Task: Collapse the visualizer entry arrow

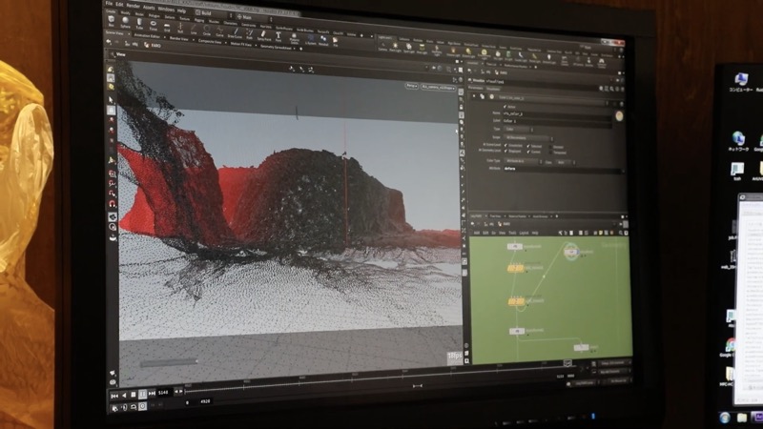Action: click(x=474, y=96)
